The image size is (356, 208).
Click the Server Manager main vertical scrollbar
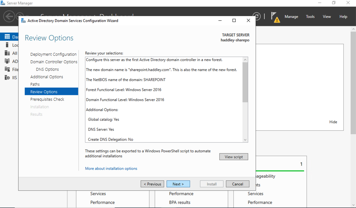point(353,83)
